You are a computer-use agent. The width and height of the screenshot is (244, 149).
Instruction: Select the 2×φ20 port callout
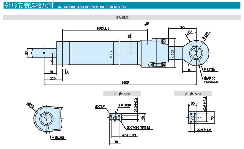pos(124,105)
